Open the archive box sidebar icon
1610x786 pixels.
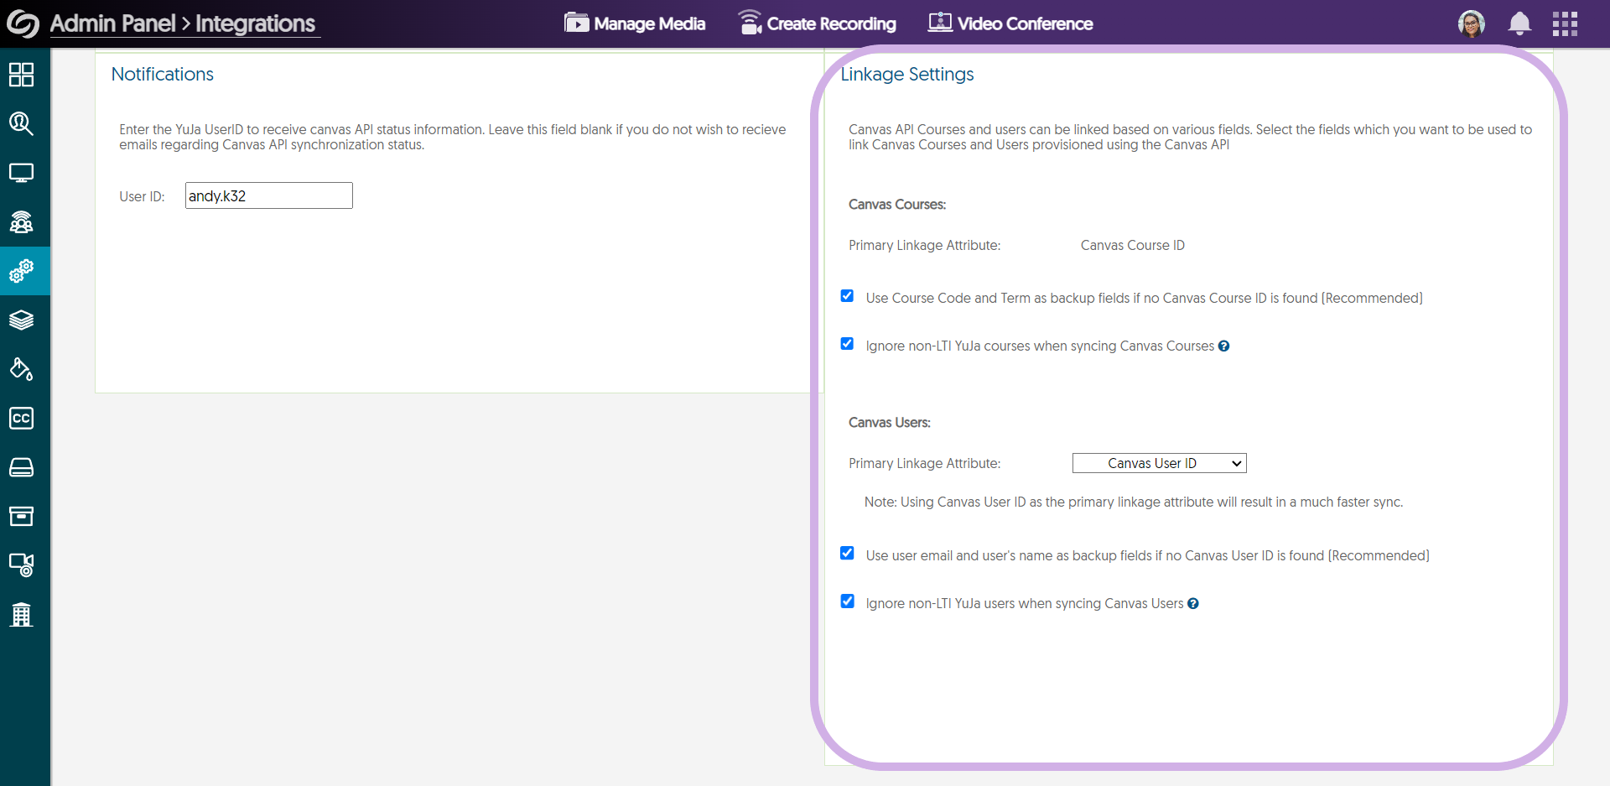21,516
